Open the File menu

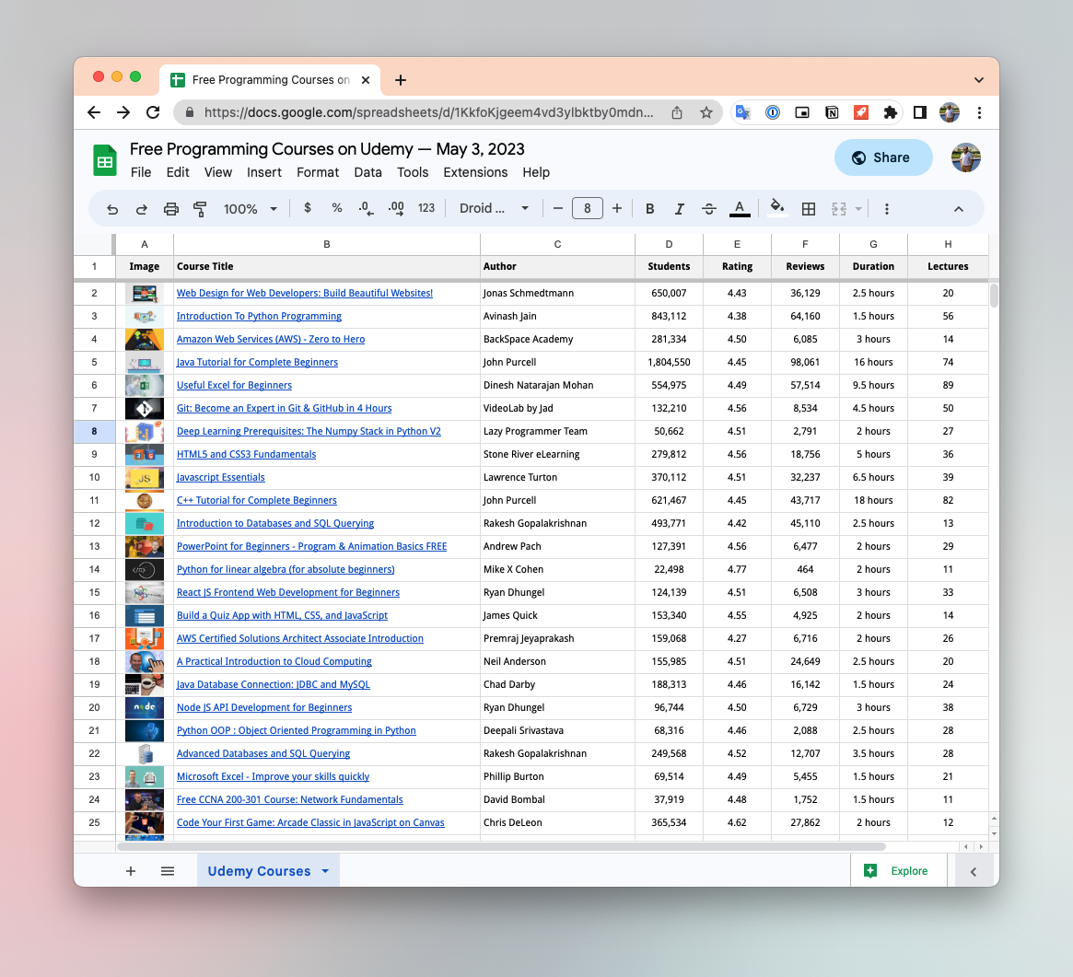[x=141, y=172]
